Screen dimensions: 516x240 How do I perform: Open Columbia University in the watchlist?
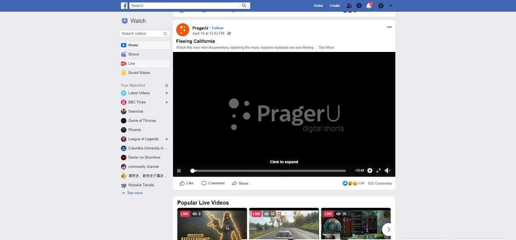(x=144, y=148)
